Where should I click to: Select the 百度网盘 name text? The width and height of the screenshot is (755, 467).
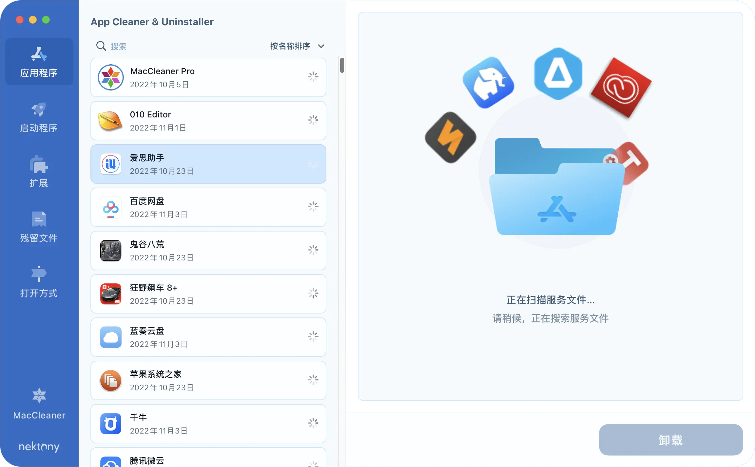point(147,201)
